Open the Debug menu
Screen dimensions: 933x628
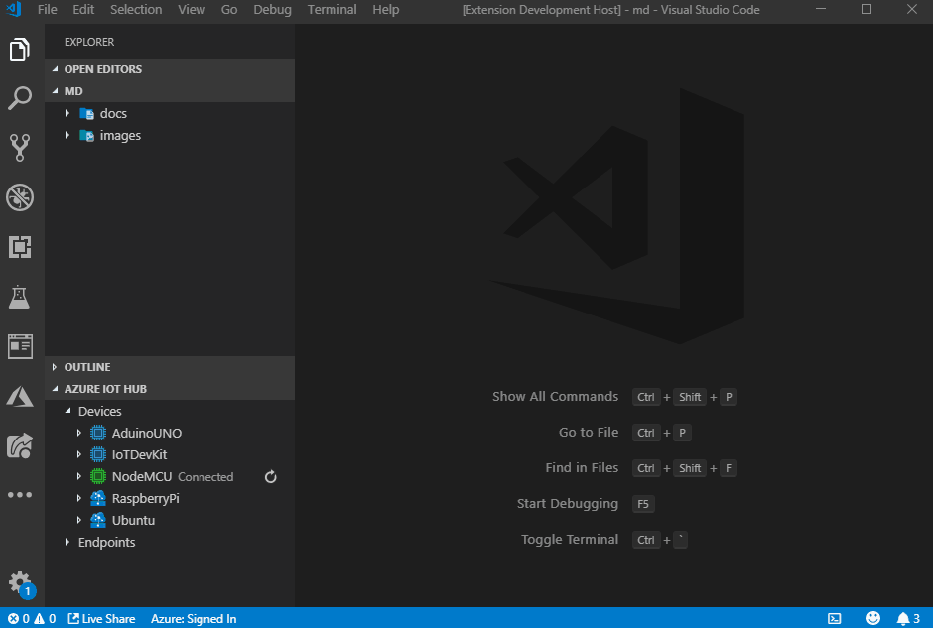point(273,10)
